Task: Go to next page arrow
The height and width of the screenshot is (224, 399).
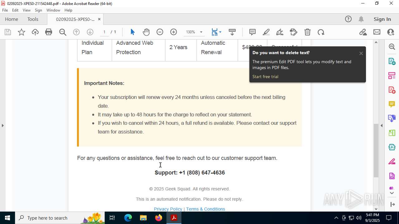Action: tap(90, 32)
